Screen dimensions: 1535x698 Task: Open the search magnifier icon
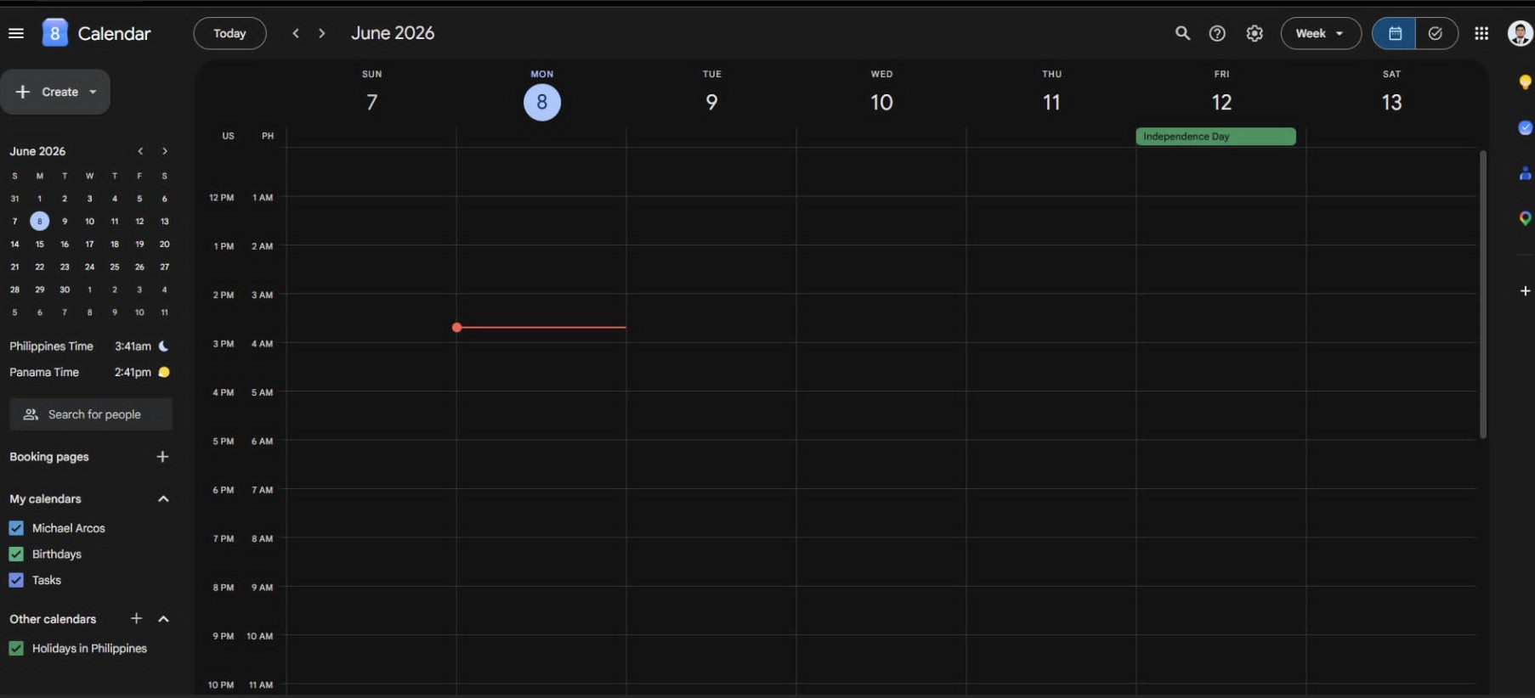pyautogui.click(x=1182, y=33)
